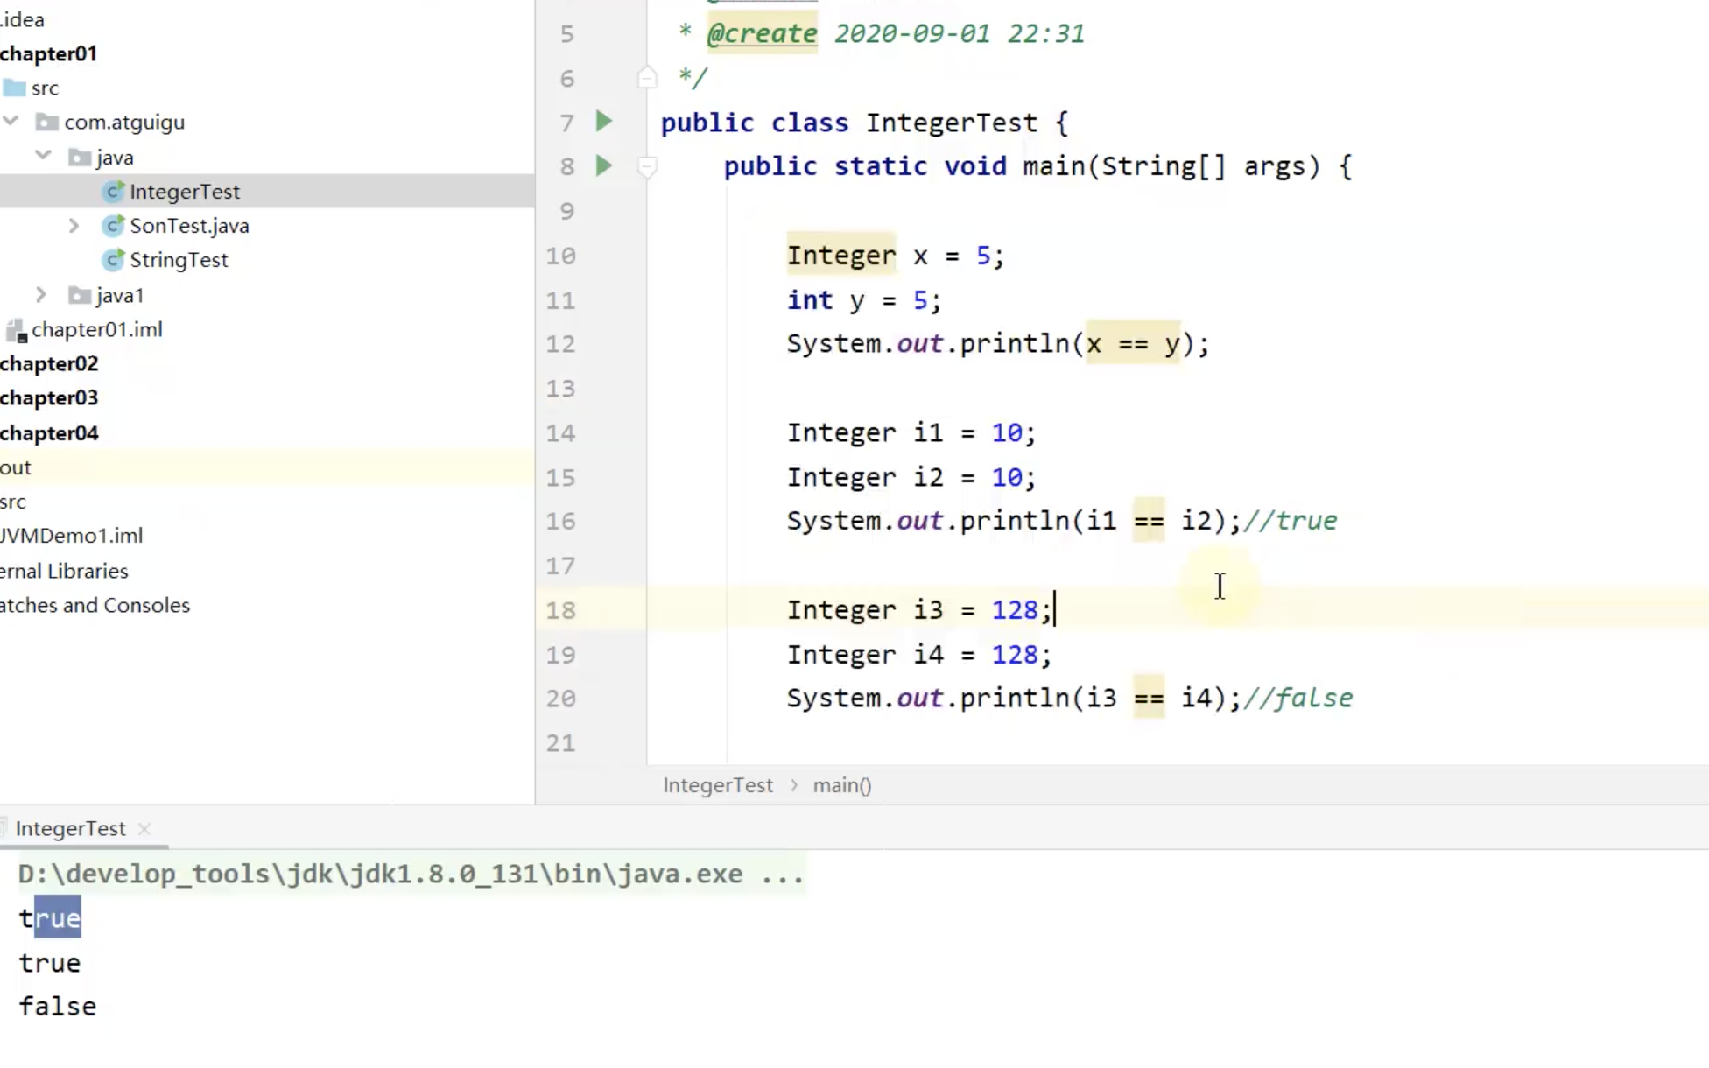Collapse the com.atguigu package
The image size is (1709, 1068).
(x=11, y=122)
